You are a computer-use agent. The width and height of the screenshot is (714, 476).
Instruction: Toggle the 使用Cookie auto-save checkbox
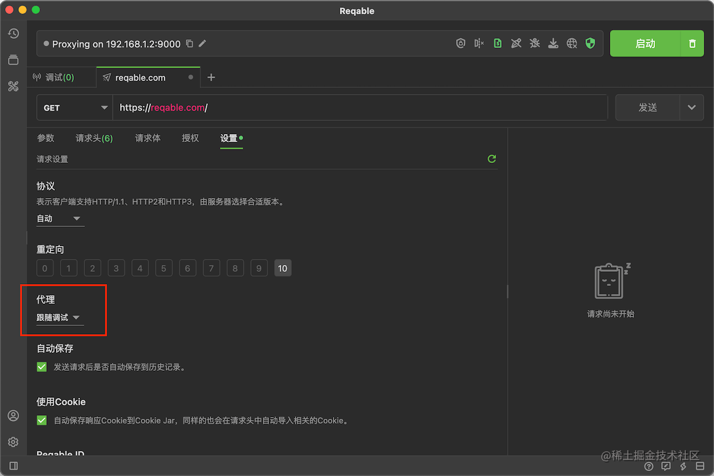coord(42,420)
